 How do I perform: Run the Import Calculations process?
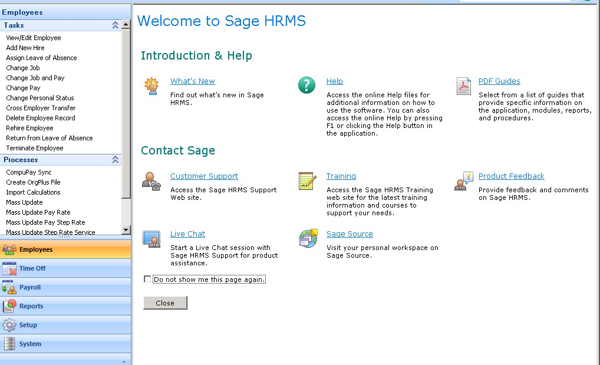33,192
